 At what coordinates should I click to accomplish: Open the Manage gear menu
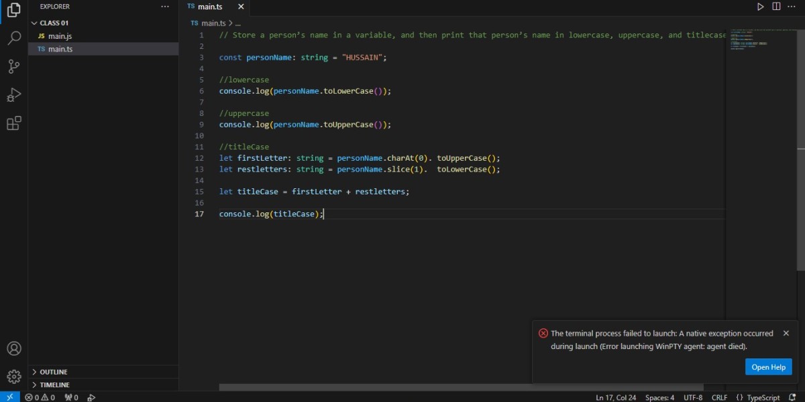(13, 376)
